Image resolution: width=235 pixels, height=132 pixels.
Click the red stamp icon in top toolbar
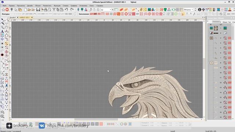229,10
